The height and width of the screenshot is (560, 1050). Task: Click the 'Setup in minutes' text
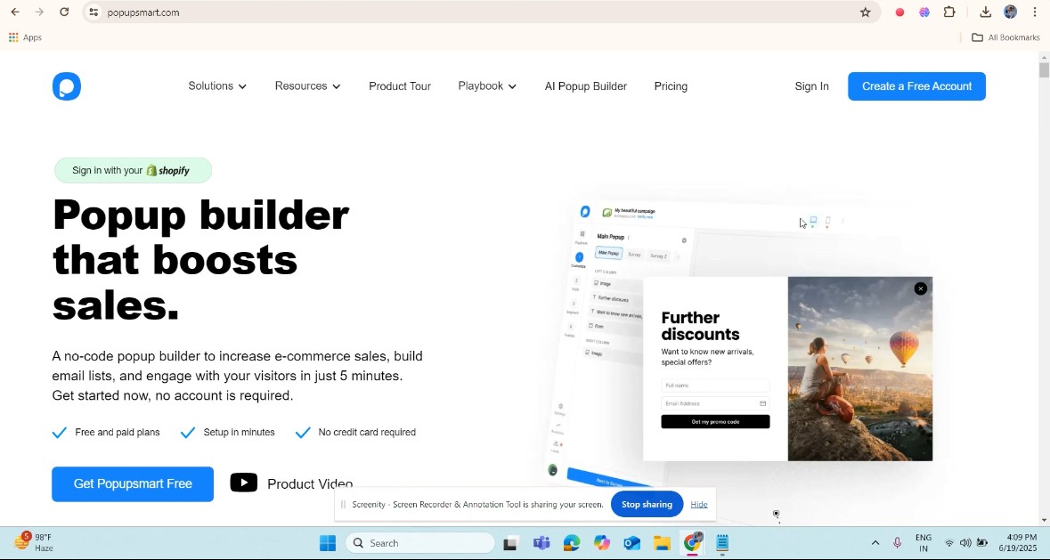239,432
